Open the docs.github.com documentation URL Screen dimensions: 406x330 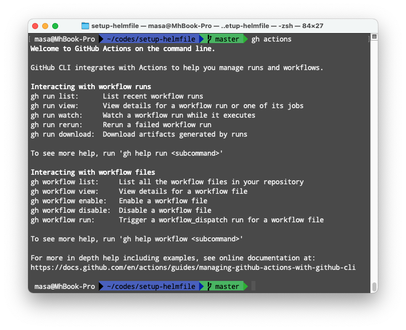193,267
